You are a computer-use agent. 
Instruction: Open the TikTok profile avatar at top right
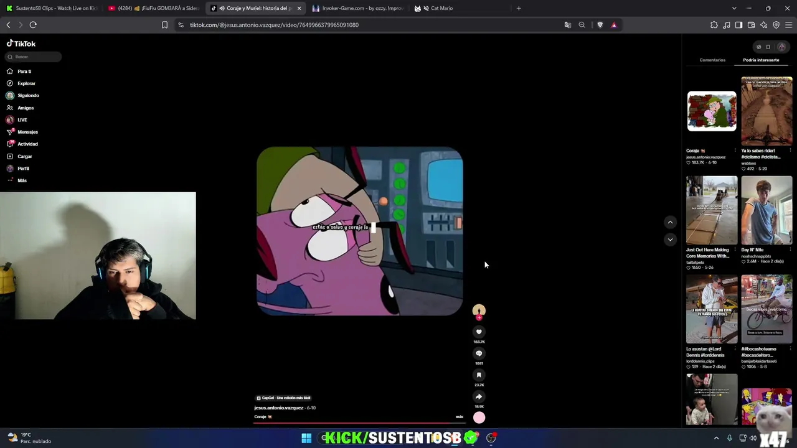tap(781, 47)
